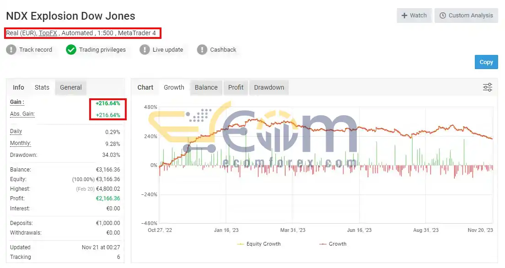Click the −480% y-axis label
Image resolution: width=505 pixels, height=268 pixels.
(x=149, y=223)
